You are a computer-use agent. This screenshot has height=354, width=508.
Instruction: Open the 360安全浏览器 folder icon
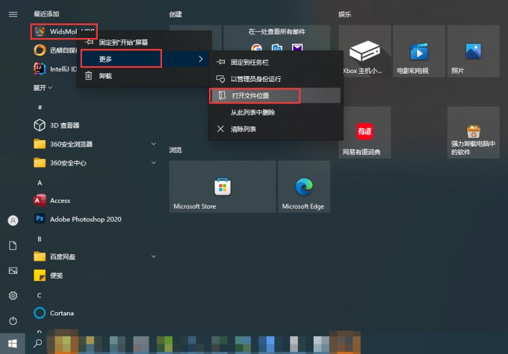tap(39, 144)
